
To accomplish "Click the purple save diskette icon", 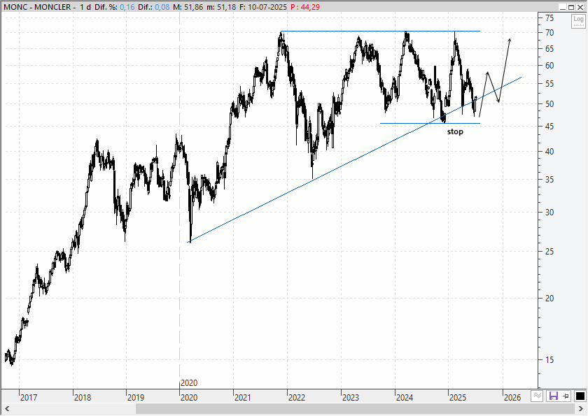I will pyautogui.click(x=554, y=396).
